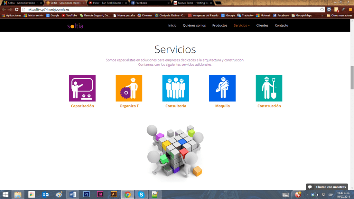This screenshot has width=354, height=199.
Task: Go back using browser back arrow
Action: pyautogui.click(x=4, y=9)
